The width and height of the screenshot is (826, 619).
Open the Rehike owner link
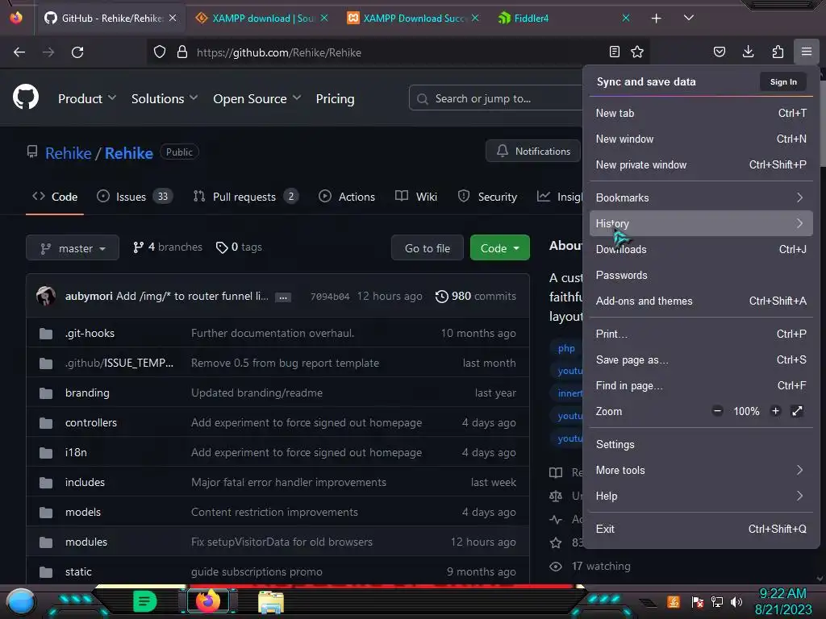point(68,153)
